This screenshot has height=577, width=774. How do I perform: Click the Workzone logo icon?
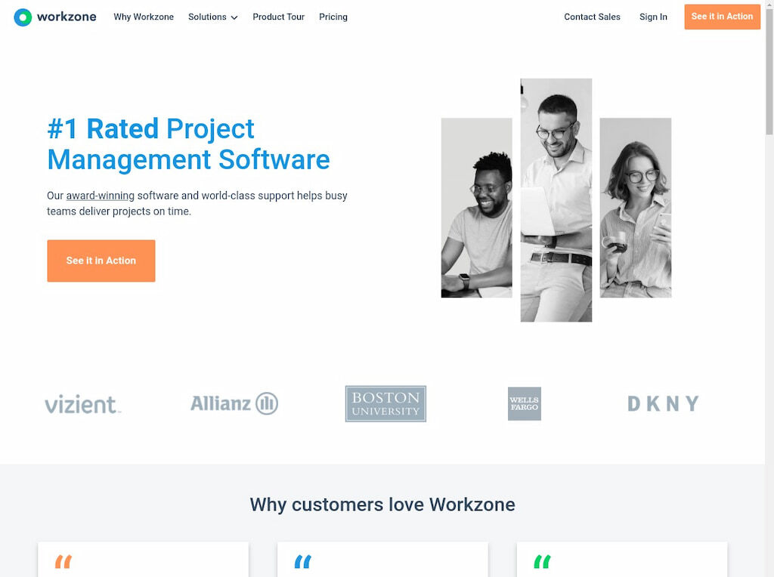22,17
